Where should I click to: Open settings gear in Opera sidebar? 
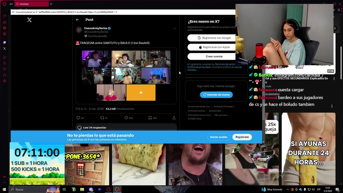tap(5, 81)
